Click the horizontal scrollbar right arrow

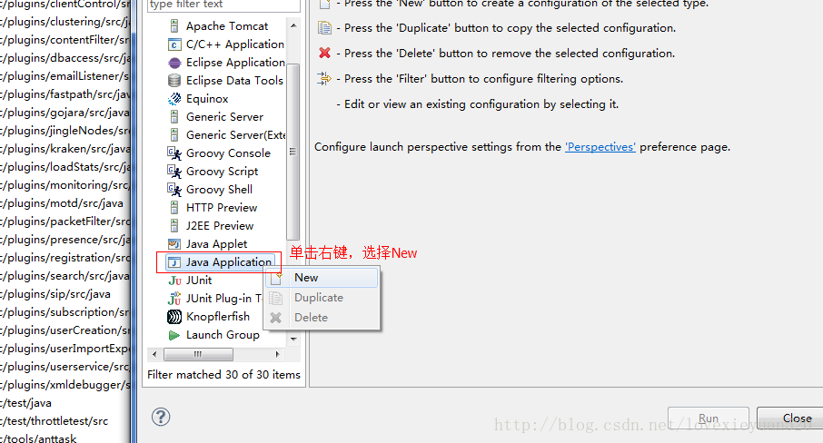point(278,354)
